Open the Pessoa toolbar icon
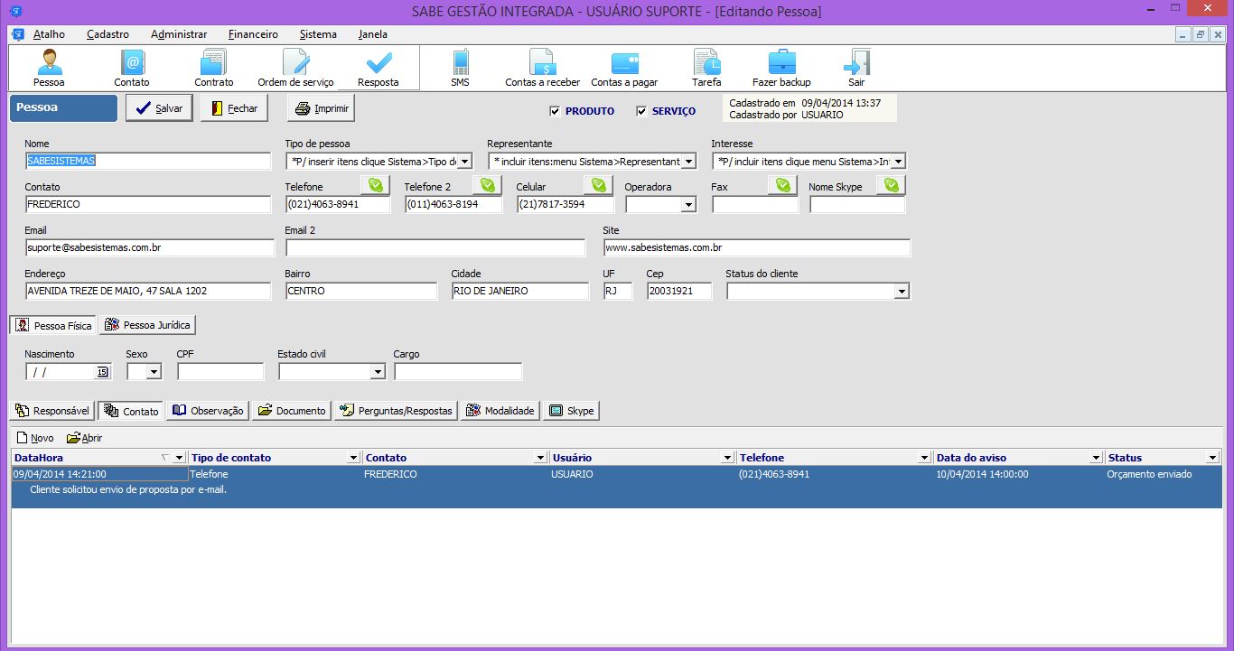 click(x=49, y=69)
